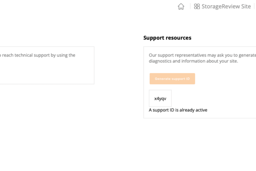This screenshot has width=256, height=171.
Task: Go to the home page icon
Action: pyautogui.click(x=181, y=7)
